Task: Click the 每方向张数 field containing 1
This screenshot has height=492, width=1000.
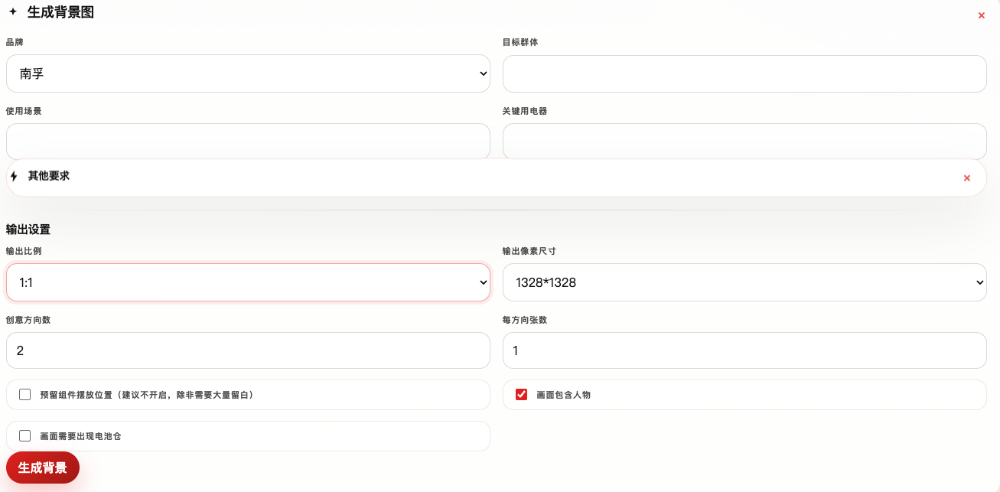Action: (x=744, y=350)
